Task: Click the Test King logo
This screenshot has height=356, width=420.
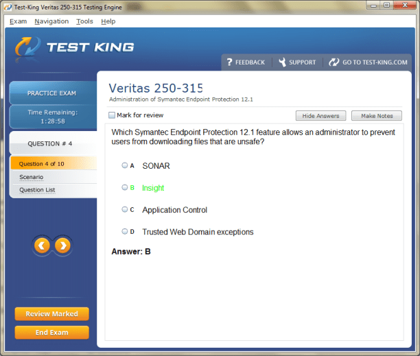Action: [75, 47]
